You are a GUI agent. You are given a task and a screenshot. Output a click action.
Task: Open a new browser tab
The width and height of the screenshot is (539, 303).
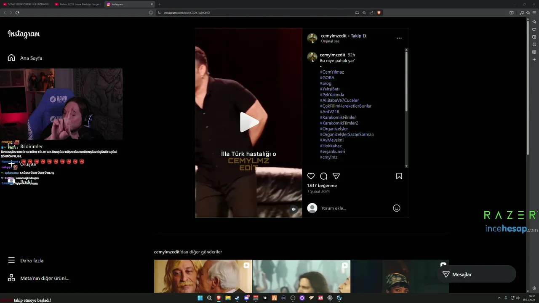[x=160, y=4]
